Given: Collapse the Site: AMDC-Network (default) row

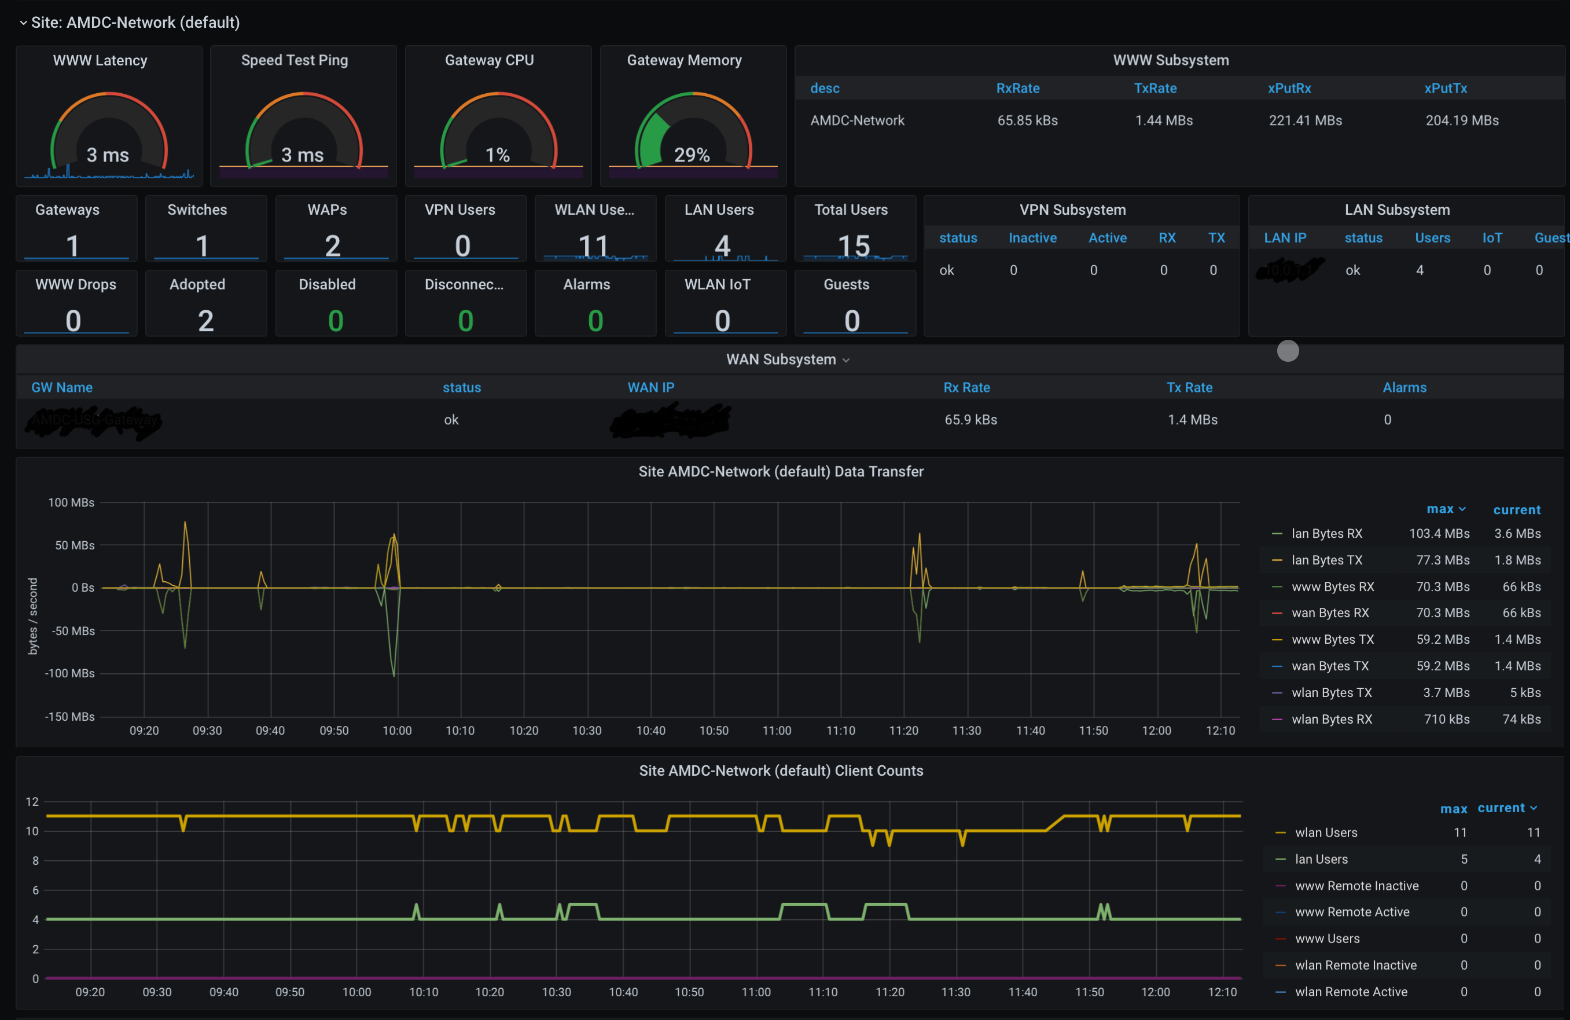Looking at the screenshot, I should tap(129, 22).
